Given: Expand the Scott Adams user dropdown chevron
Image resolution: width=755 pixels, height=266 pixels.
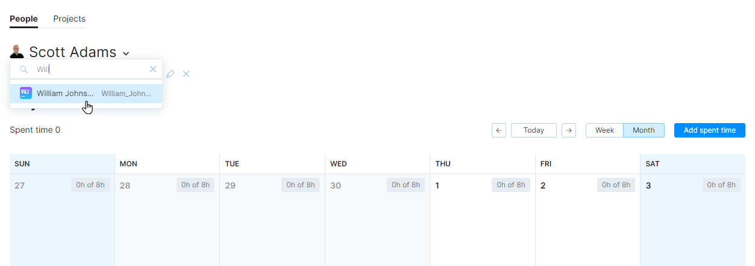Looking at the screenshot, I should [126, 53].
